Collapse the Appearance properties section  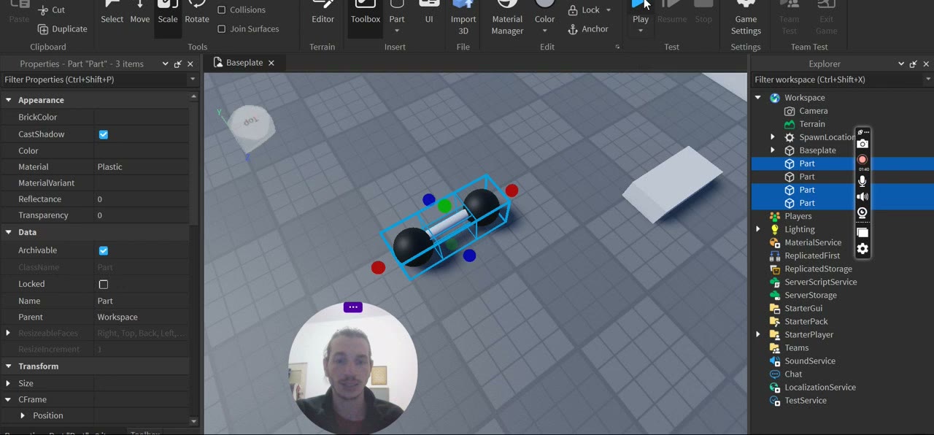tap(9, 100)
